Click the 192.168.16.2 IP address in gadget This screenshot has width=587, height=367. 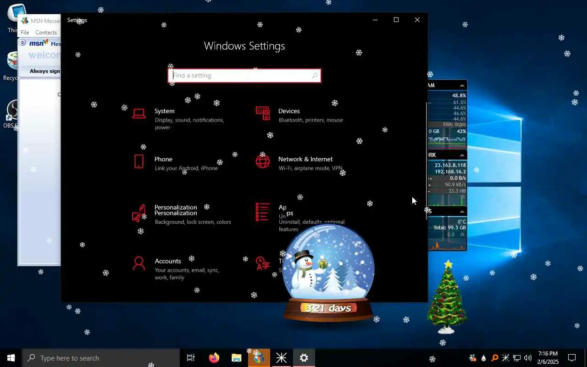450,172
